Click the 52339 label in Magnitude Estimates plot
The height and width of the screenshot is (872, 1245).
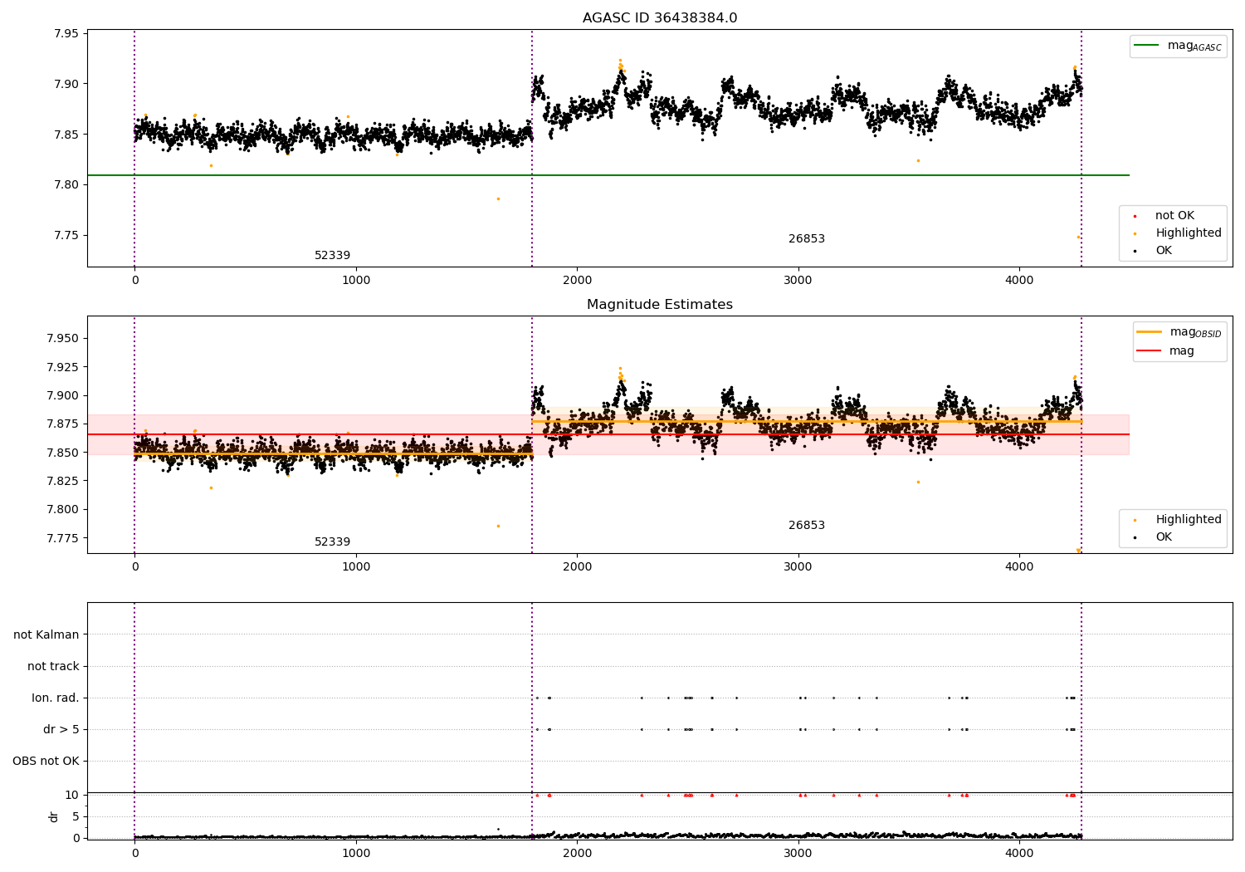332,542
